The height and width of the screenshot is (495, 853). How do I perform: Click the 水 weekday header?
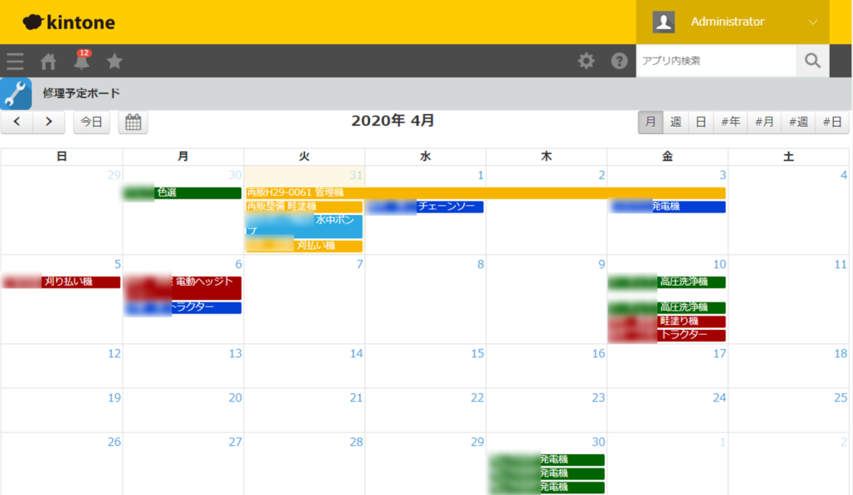tap(426, 157)
